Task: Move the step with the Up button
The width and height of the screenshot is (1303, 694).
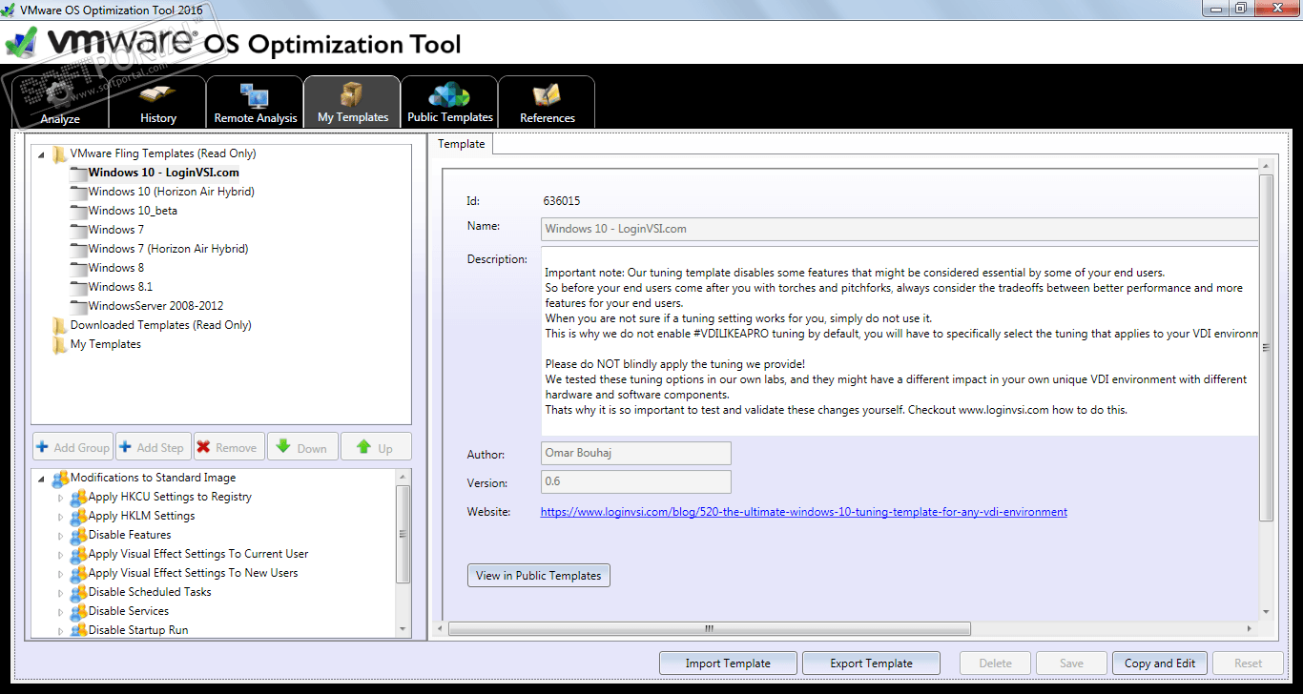Action: (x=376, y=447)
